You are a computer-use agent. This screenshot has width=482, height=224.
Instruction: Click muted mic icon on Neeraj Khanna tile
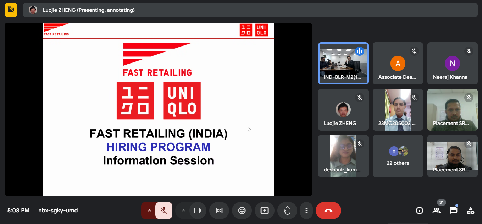point(469,51)
